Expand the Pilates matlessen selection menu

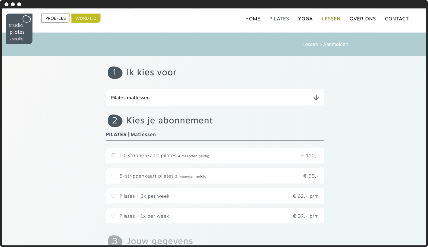(x=215, y=97)
